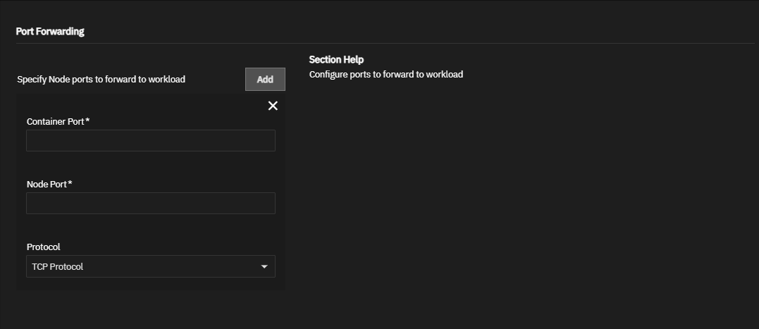Click the 'Specify Node ports to forward' label

pos(101,80)
